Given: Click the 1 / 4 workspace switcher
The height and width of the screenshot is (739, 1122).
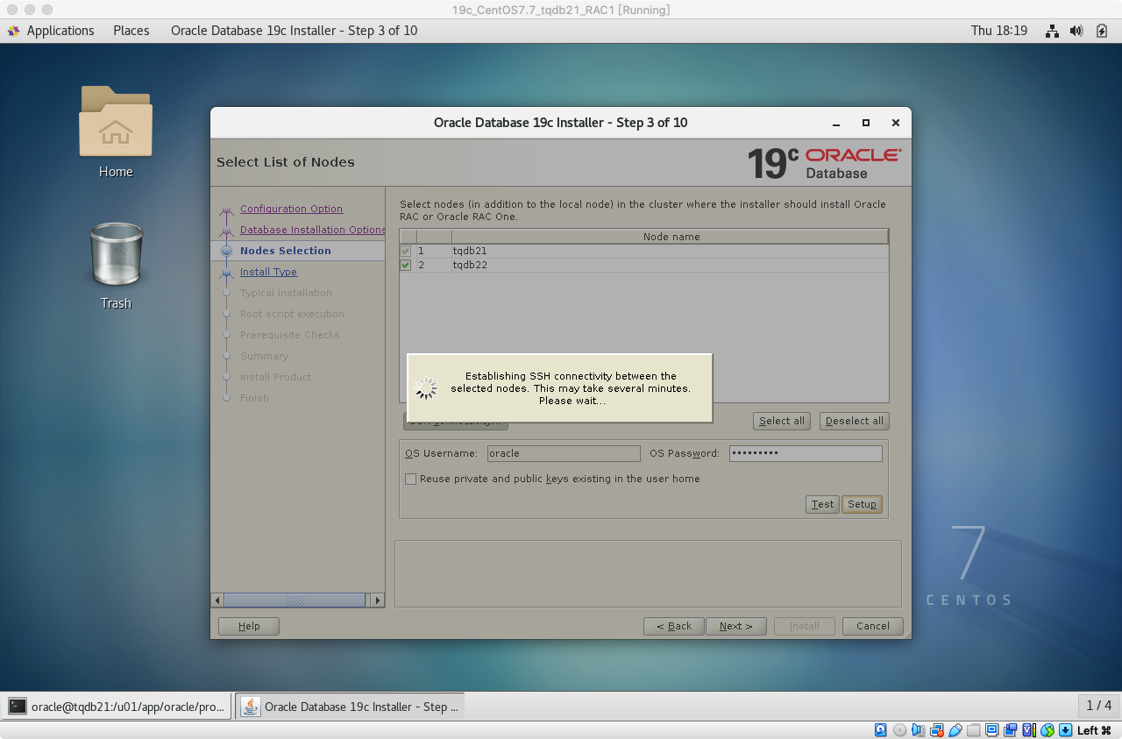Looking at the screenshot, I should pyautogui.click(x=1098, y=706).
